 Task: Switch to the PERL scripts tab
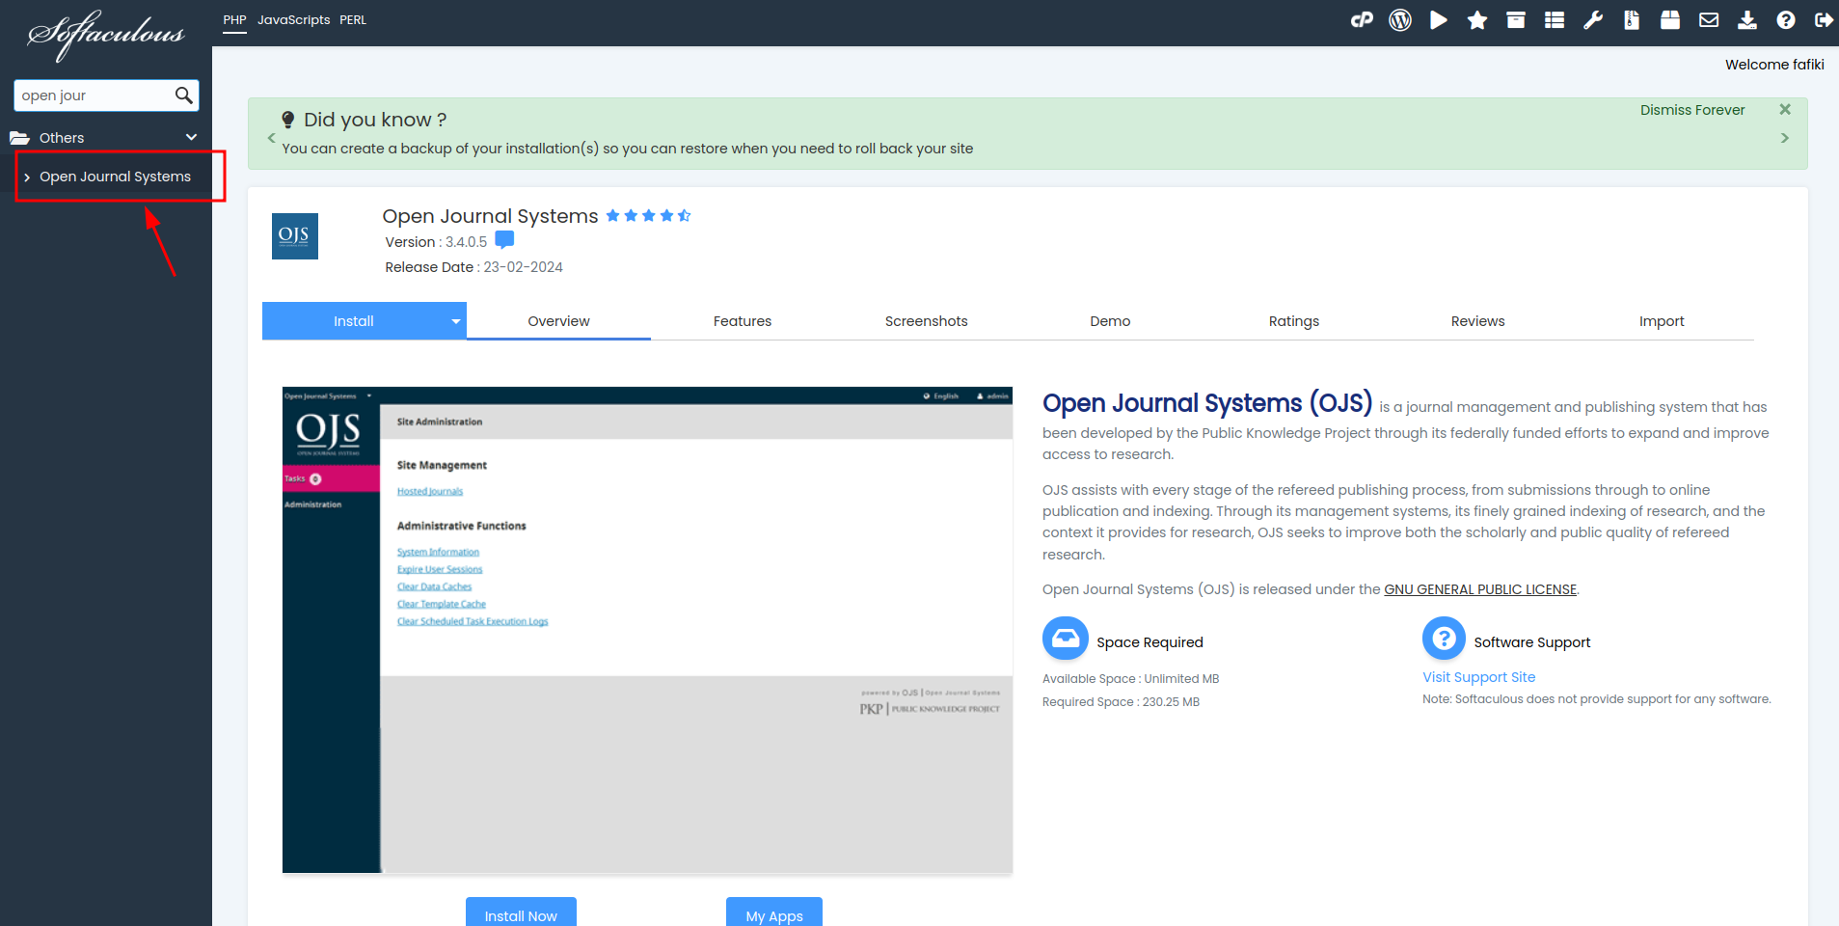click(x=353, y=20)
